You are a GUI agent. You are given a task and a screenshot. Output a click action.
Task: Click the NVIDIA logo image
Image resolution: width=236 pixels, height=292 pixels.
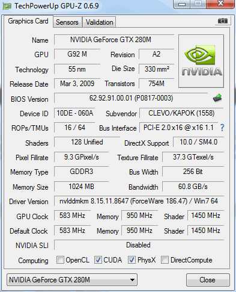(x=201, y=61)
